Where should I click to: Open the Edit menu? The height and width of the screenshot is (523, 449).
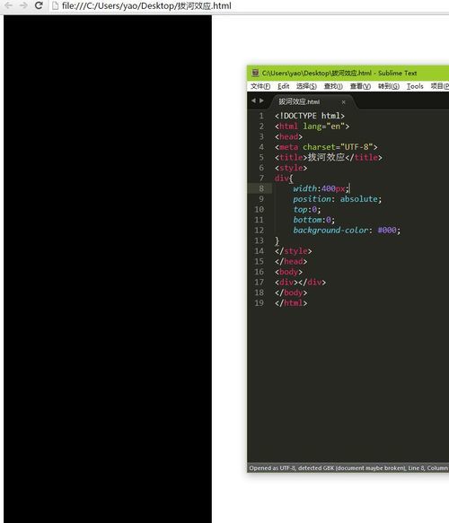283,86
